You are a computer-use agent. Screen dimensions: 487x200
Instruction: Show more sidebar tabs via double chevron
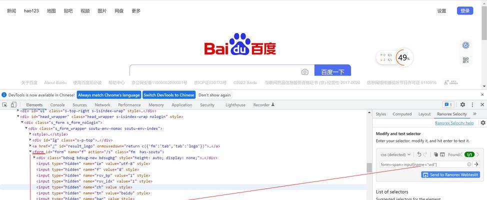pos(474,114)
